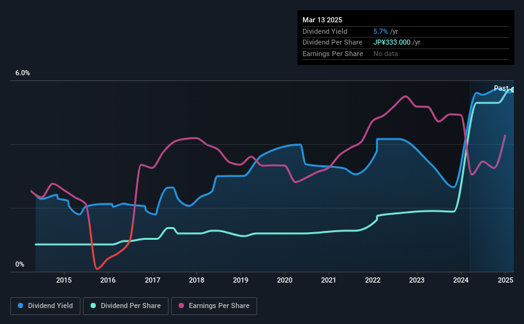The width and height of the screenshot is (524, 324).
Task: Select the 2018 x-axis label
Action: pos(197,280)
